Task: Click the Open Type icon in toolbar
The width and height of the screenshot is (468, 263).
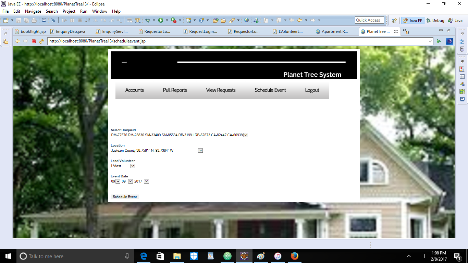Action: 215,20
